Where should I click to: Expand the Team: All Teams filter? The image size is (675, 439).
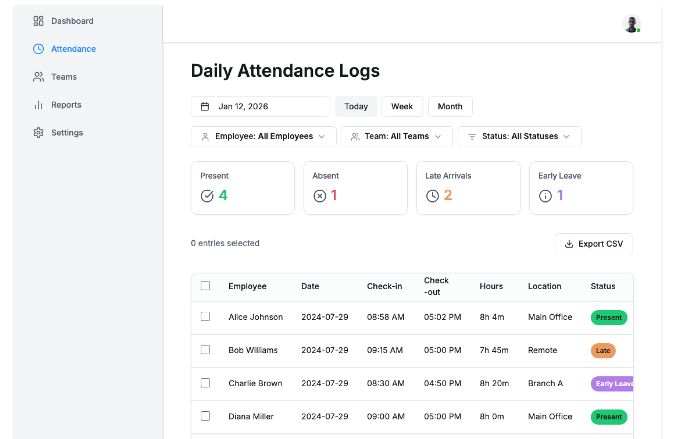(397, 136)
